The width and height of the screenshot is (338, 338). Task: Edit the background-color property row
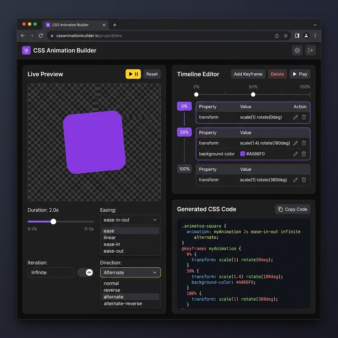click(x=295, y=154)
